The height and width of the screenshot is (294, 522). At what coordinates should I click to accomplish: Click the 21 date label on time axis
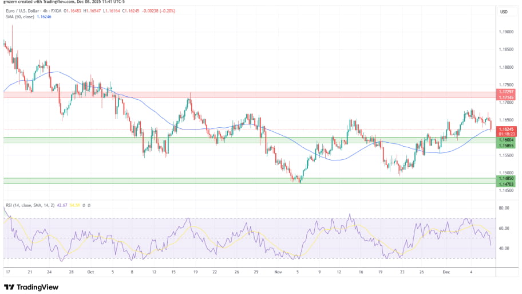[30, 272]
